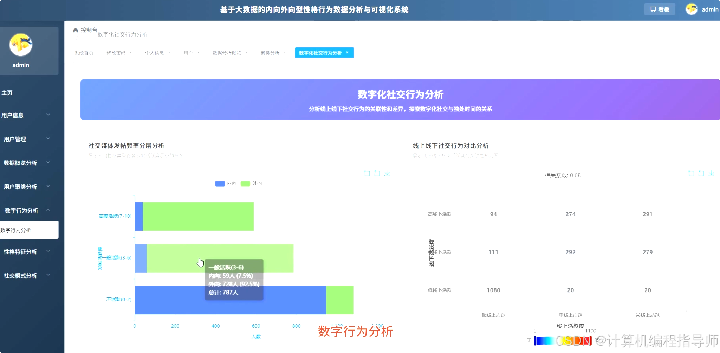
Task: Click heatmap cell showing 291
Action: (648, 214)
